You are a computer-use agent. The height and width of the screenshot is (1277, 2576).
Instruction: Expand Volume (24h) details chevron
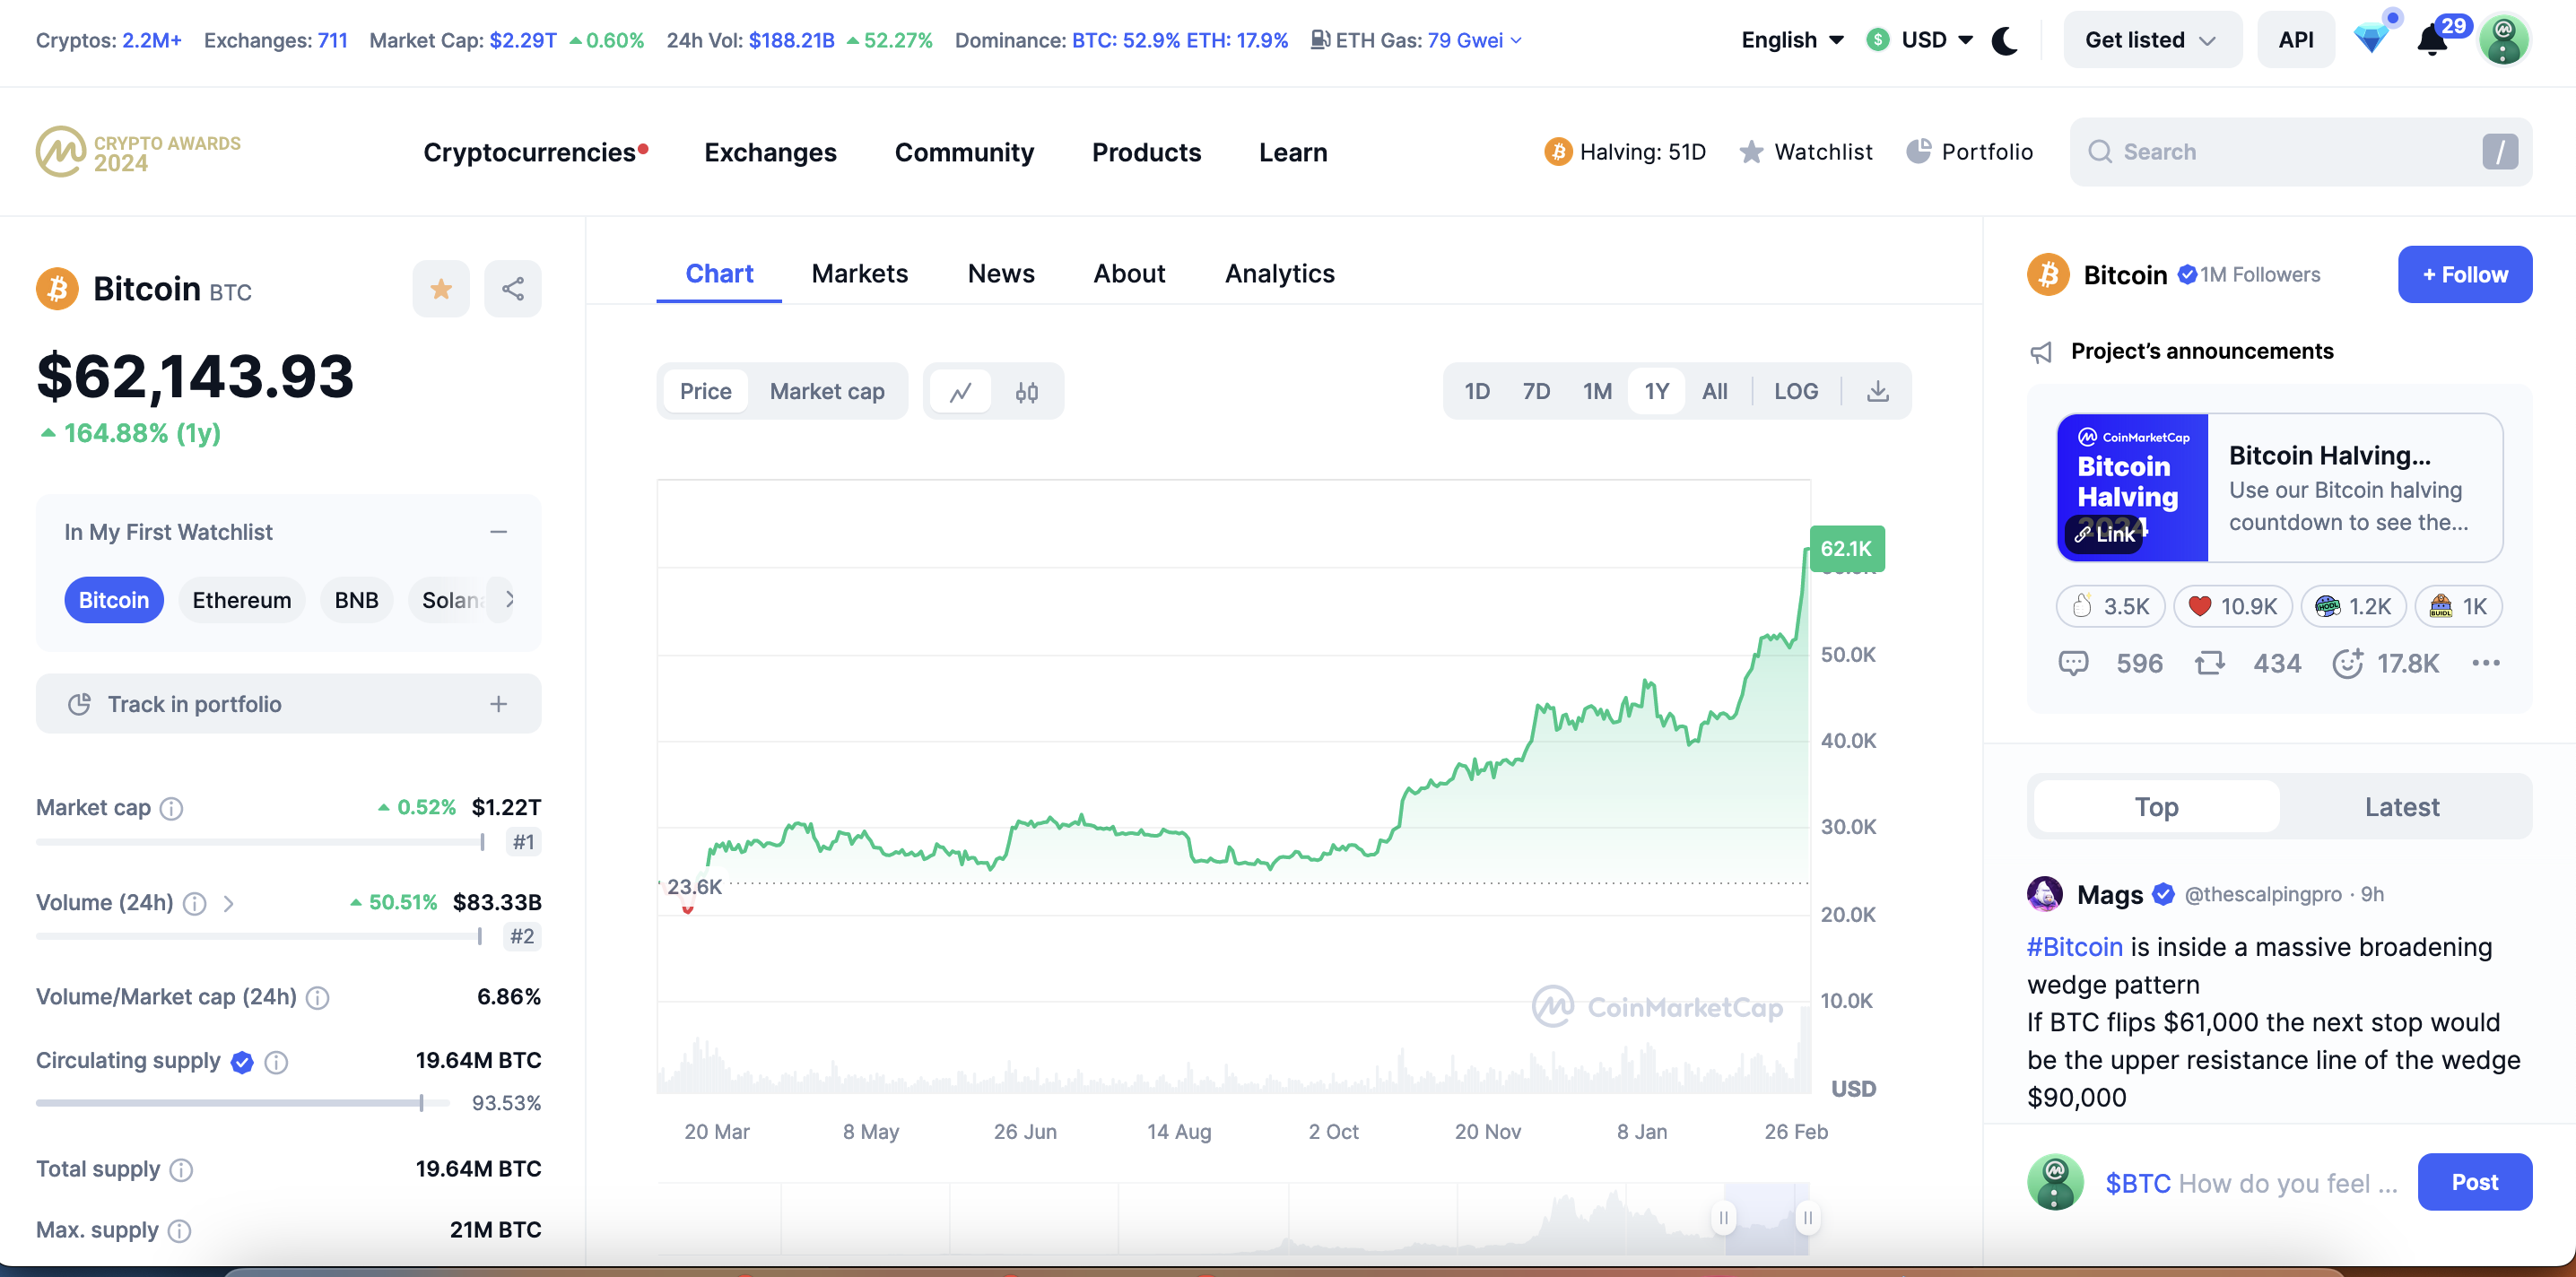point(229,904)
